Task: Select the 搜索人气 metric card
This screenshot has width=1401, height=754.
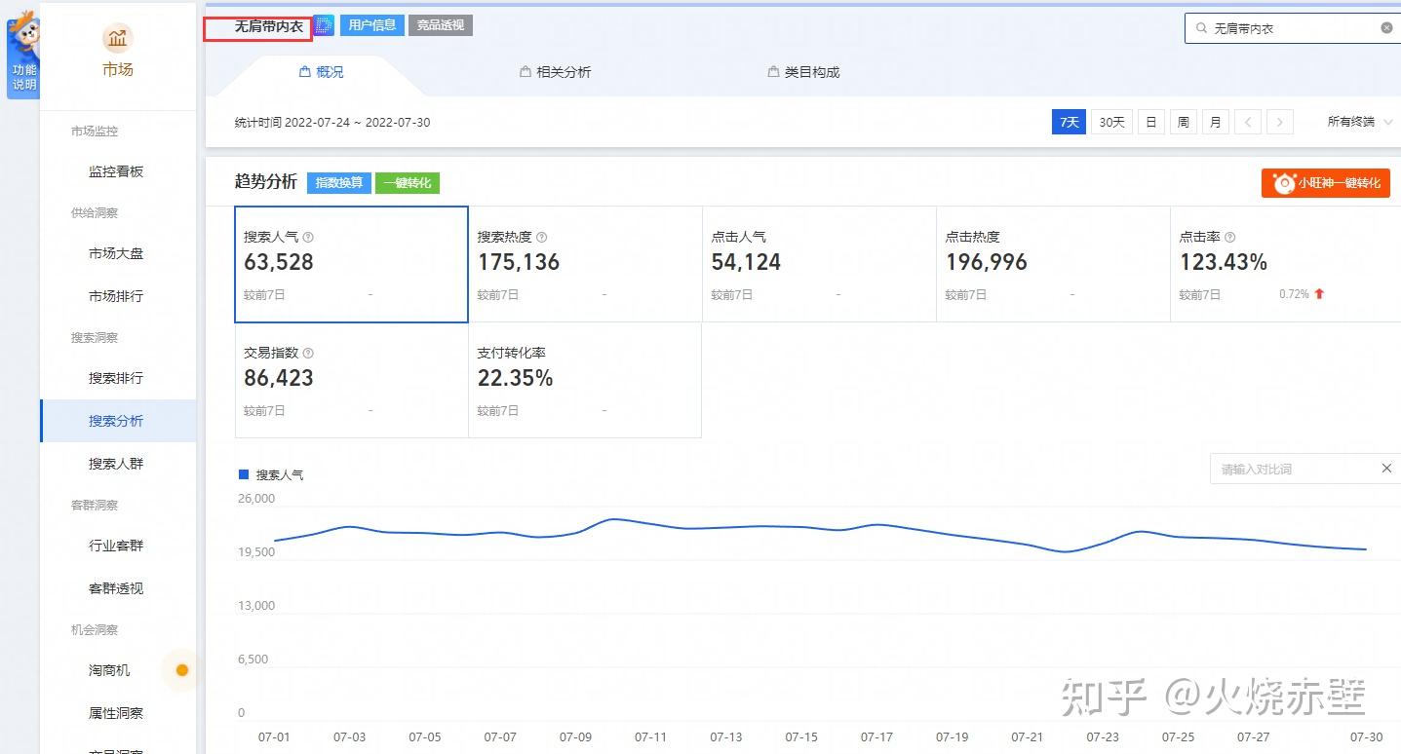Action: pyautogui.click(x=351, y=264)
